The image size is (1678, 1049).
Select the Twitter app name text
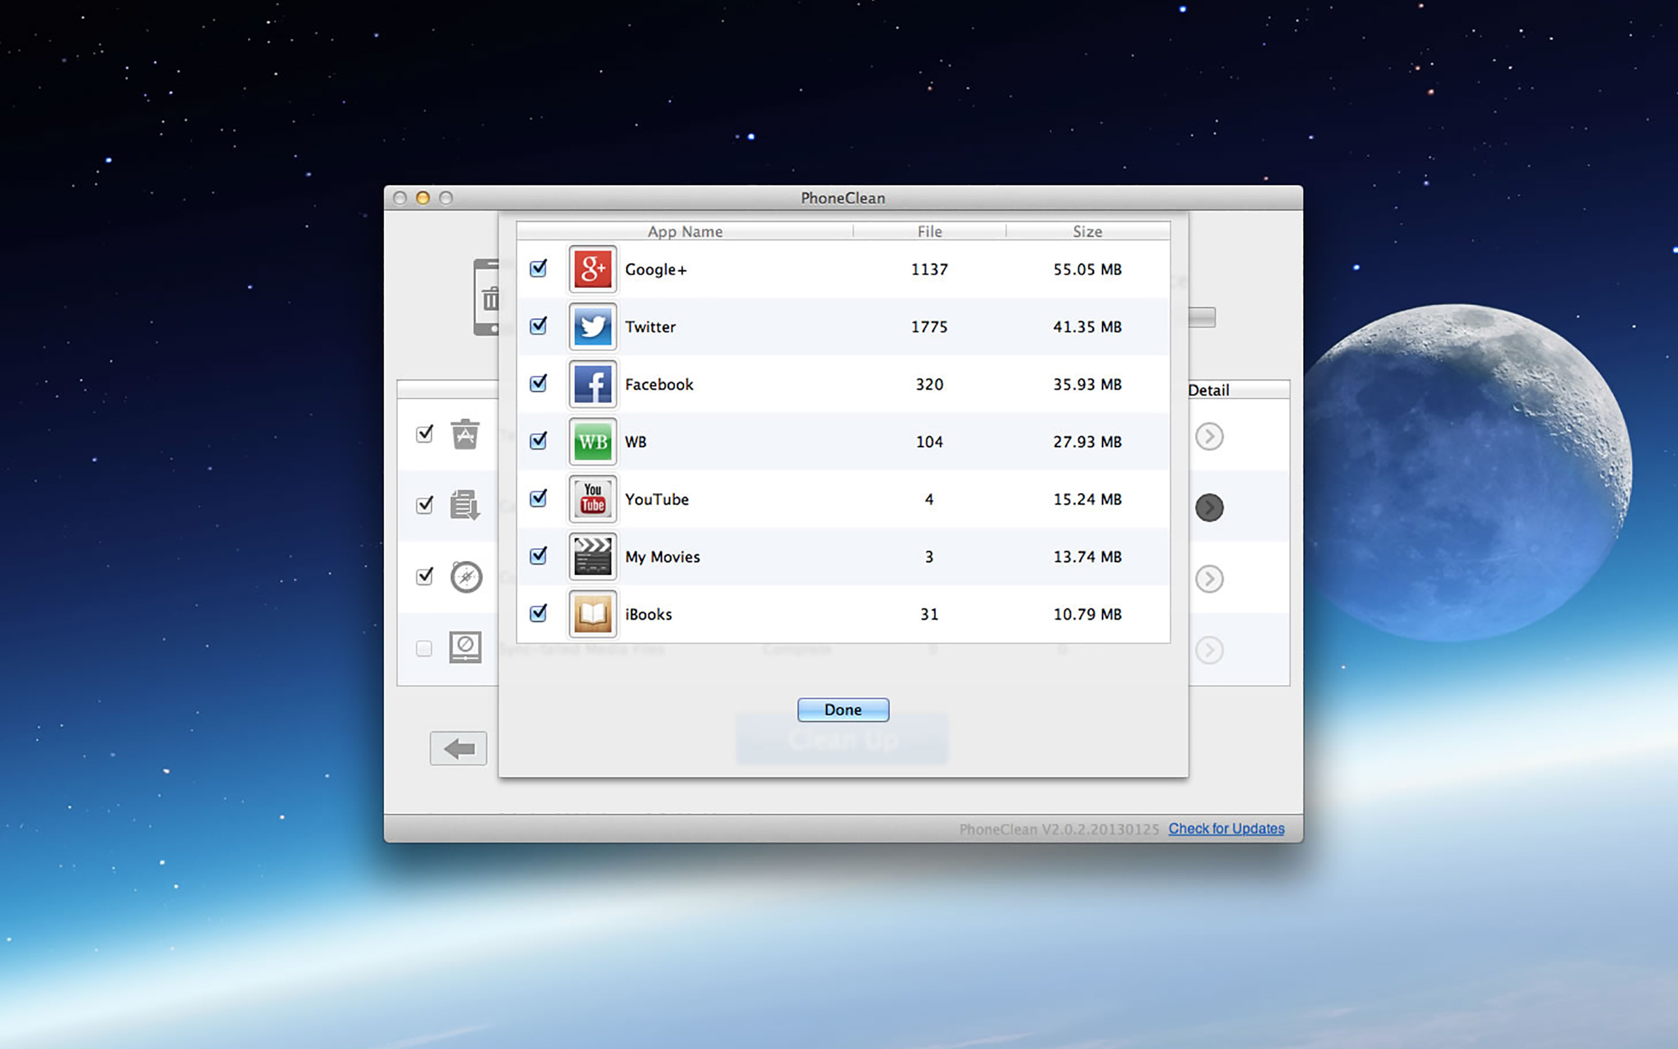pyautogui.click(x=650, y=327)
